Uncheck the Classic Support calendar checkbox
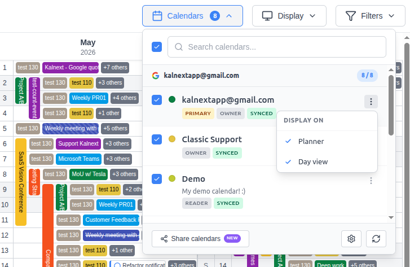The height and width of the screenshot is (267, 410). pos(157,139)
